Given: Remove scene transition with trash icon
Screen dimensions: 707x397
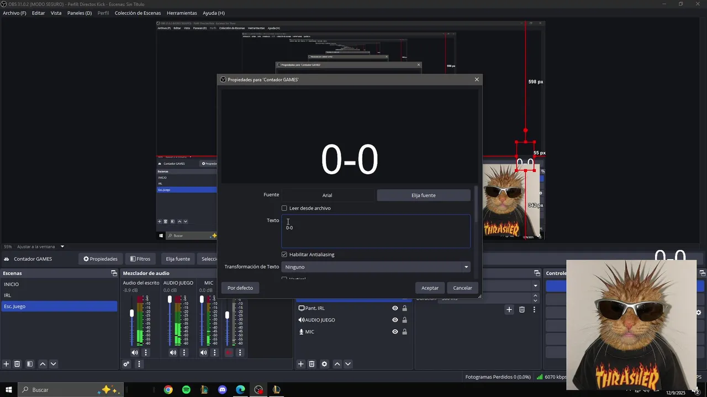Looking at the screenshot, I should (x=522, y=310).
